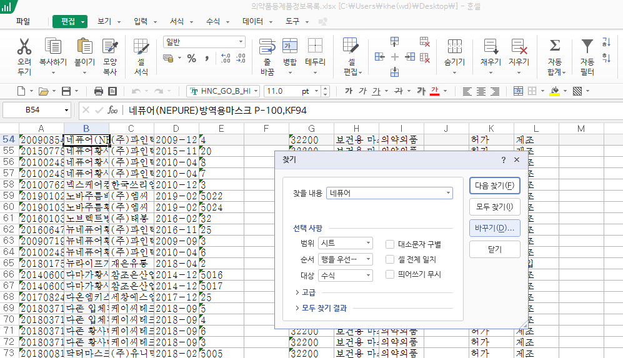Toggle Wrap Text (줄 바꿈)
Screen dimensions: 623x358
[267, 46]
